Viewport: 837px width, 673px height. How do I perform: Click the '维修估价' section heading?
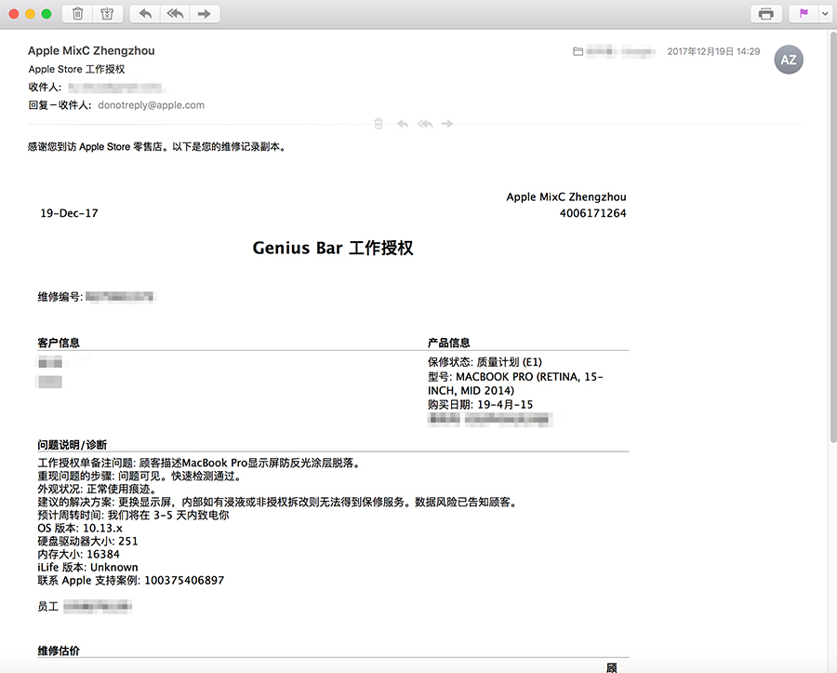59,651
